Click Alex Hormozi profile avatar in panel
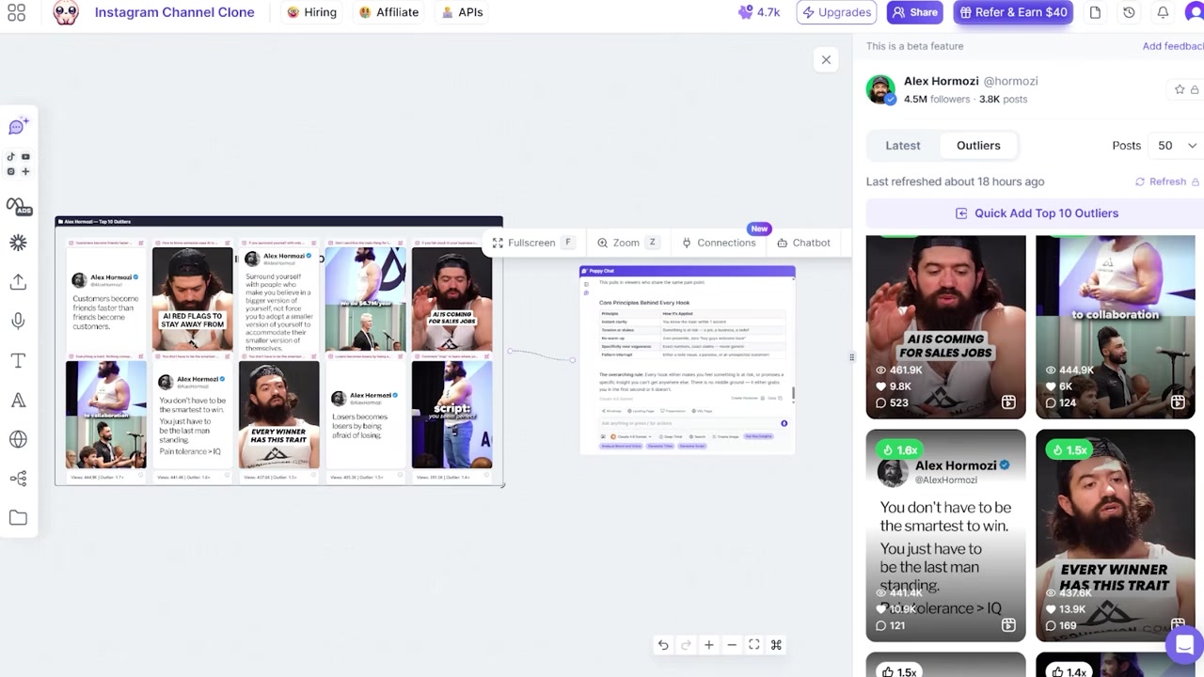 pos(880,89)
